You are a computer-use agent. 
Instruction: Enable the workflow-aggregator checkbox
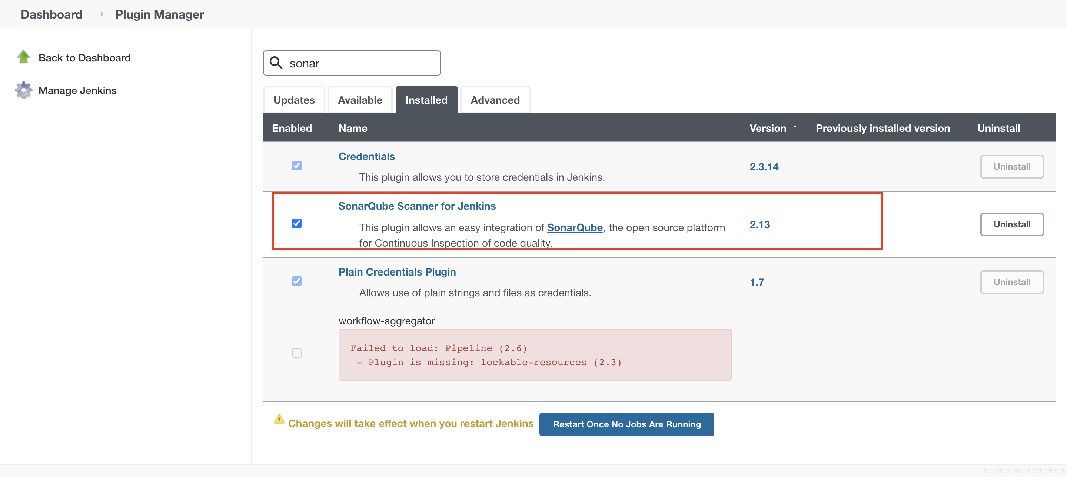click(x=296, y=353)
